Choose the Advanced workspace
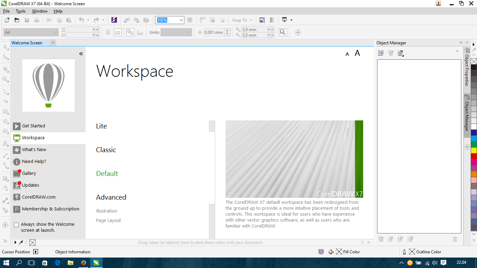 click(x=111, y=197)
